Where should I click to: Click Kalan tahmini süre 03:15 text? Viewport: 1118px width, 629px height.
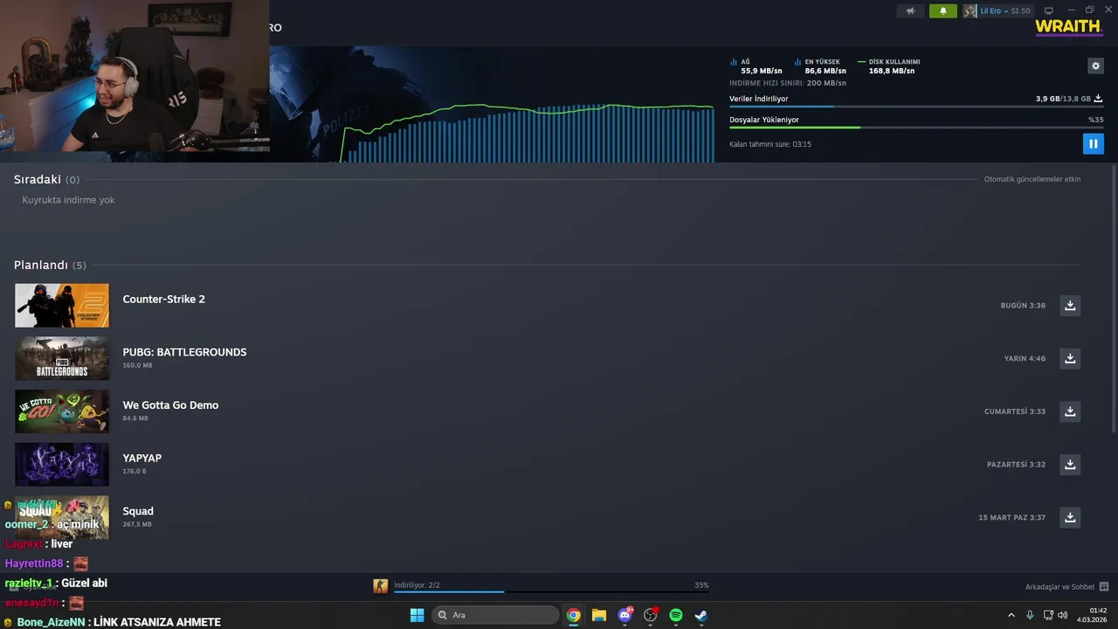pos(770,144)
